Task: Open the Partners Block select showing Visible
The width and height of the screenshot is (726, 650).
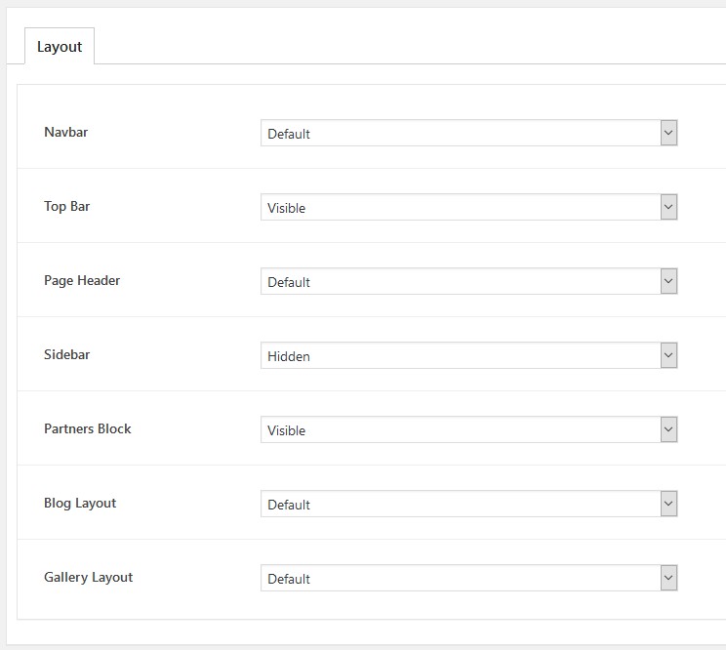Action: 469,429
